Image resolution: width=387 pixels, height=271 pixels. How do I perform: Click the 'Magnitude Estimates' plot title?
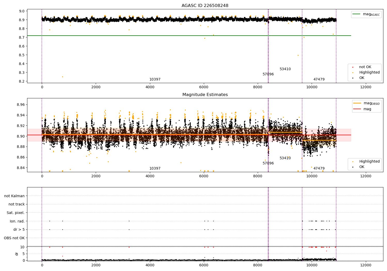[205, 95]
